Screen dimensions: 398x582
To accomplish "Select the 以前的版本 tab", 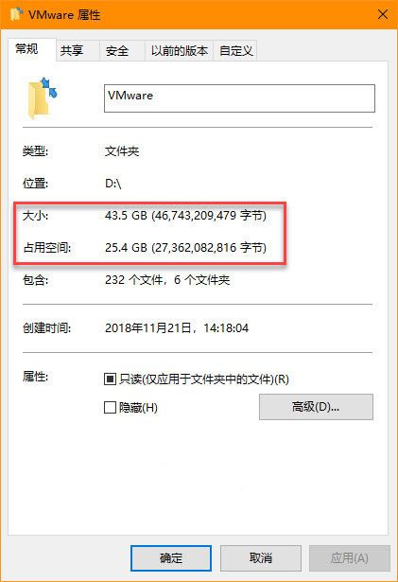I will [179, 50].
